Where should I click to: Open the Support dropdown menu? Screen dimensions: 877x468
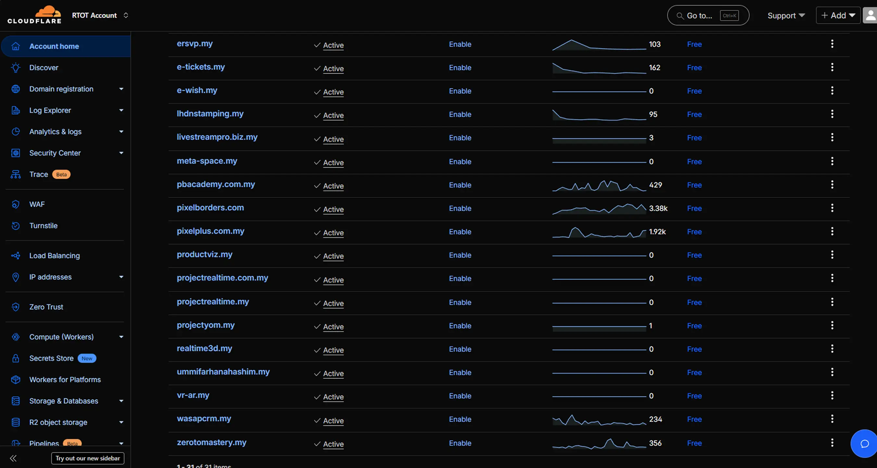(786, 15)
